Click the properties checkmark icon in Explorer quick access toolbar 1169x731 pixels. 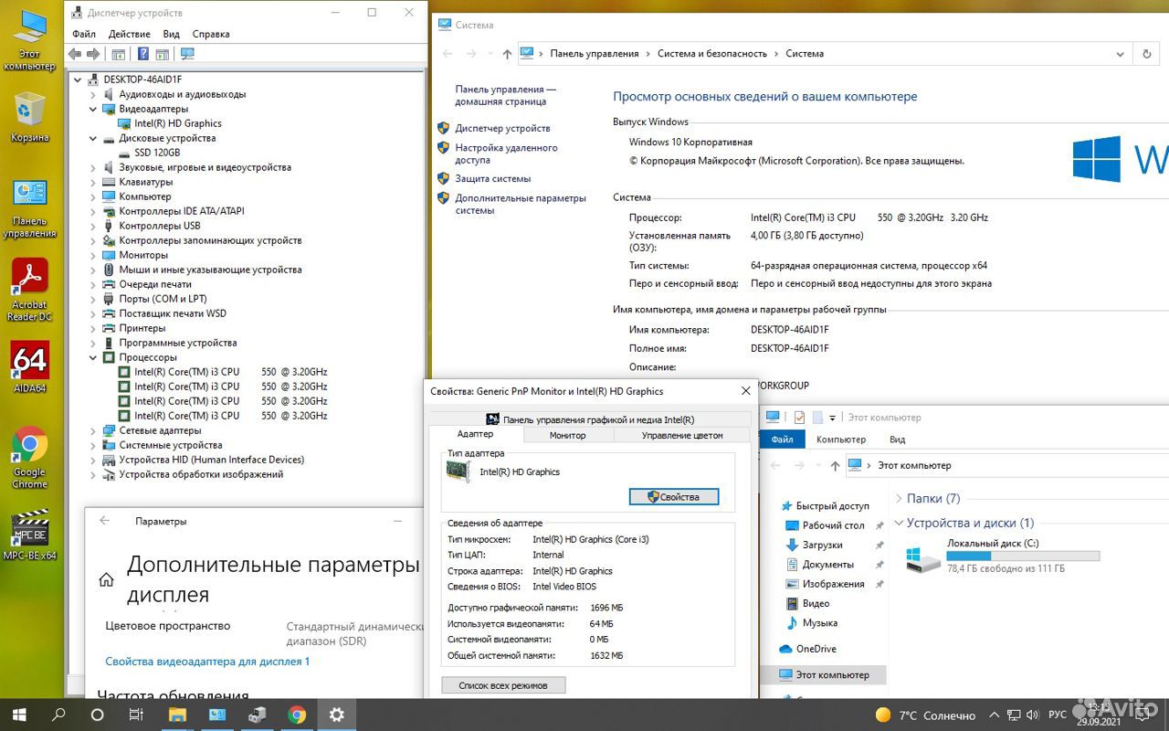tap(799, 418)
